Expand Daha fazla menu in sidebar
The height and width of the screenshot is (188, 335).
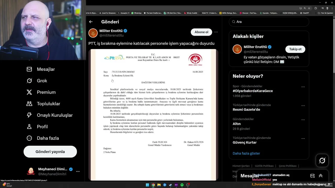click(x=43, y=138)
